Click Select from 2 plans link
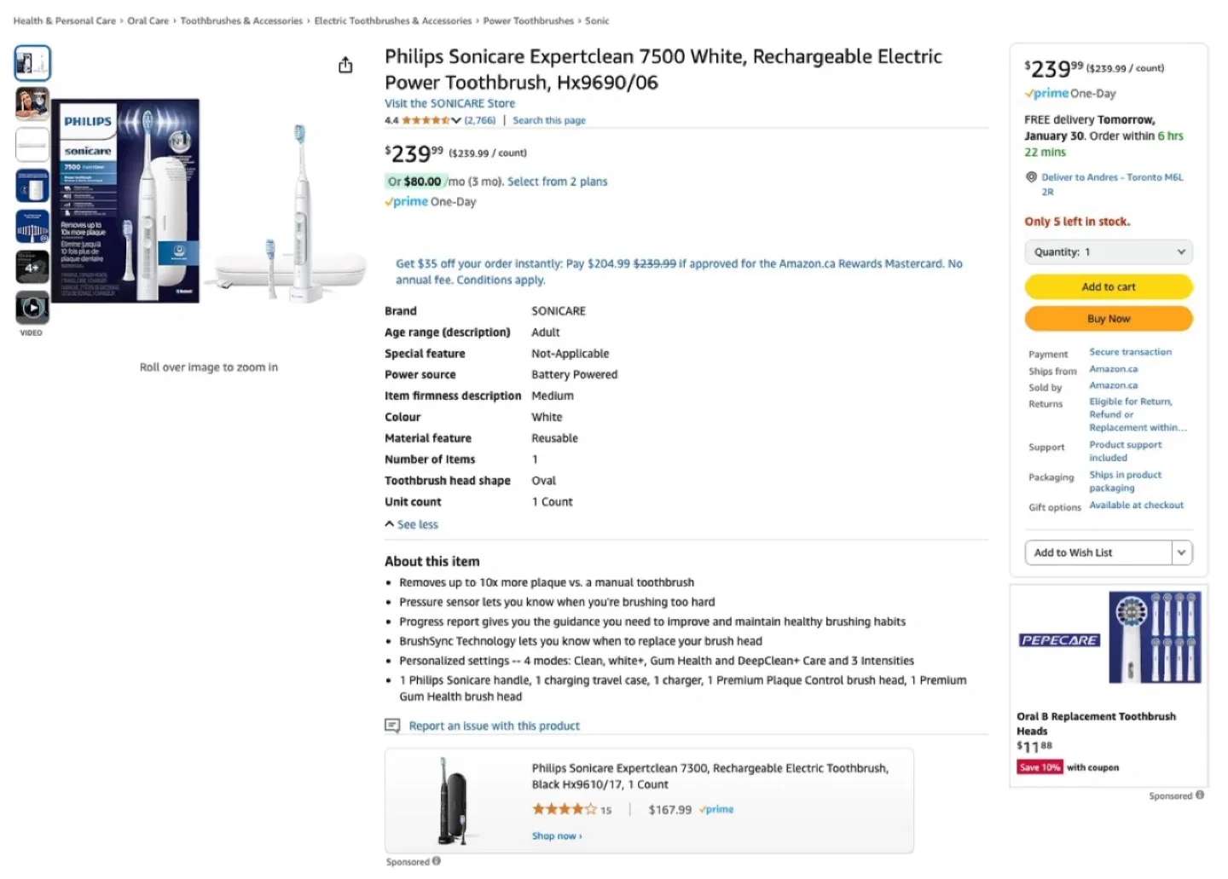The width and height of the screenshot is (1228, 879). (x=558, y=181)
